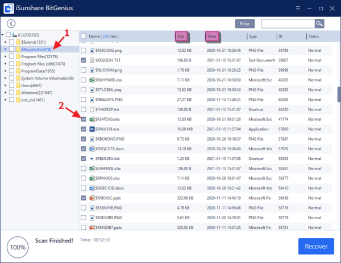Click the PowerPoint icon of $R85GDB7.pptx

point(92,227)
